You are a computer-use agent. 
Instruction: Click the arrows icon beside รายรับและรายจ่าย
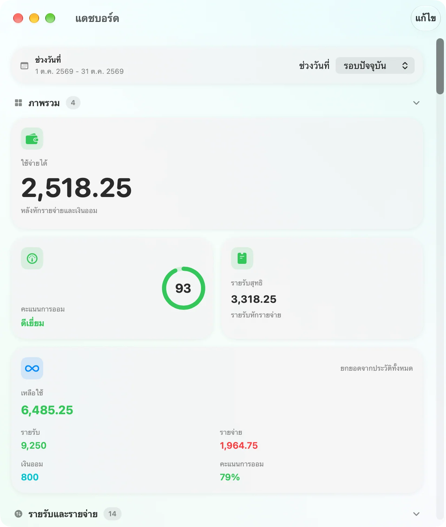click(x=18, y=514)
